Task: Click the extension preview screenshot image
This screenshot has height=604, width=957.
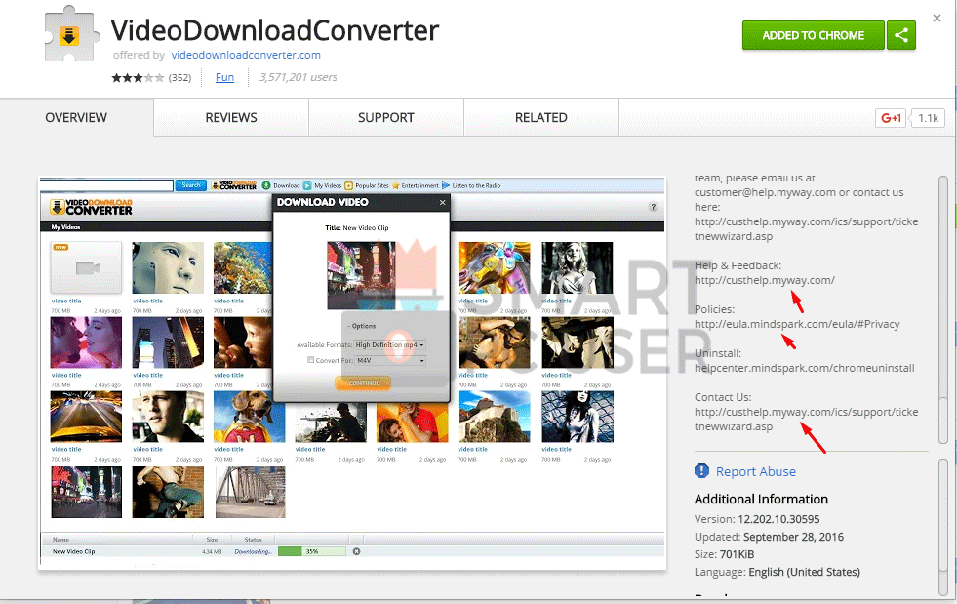Action: click(352, 373)
